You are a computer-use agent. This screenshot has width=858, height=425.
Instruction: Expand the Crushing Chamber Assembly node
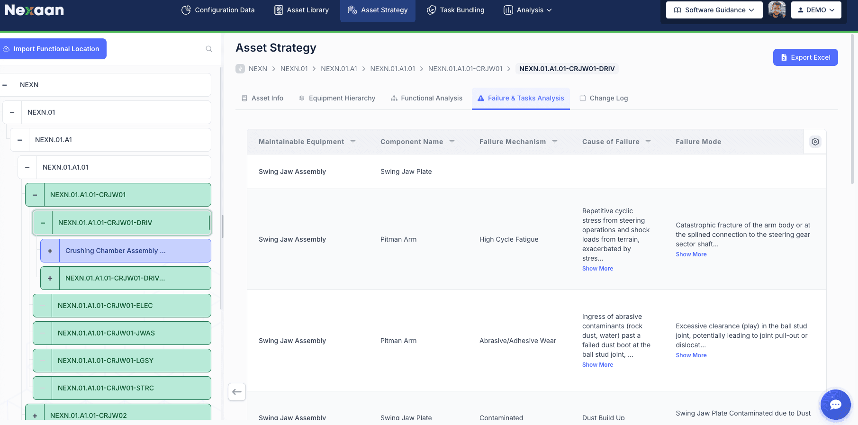tap(50, 251)
